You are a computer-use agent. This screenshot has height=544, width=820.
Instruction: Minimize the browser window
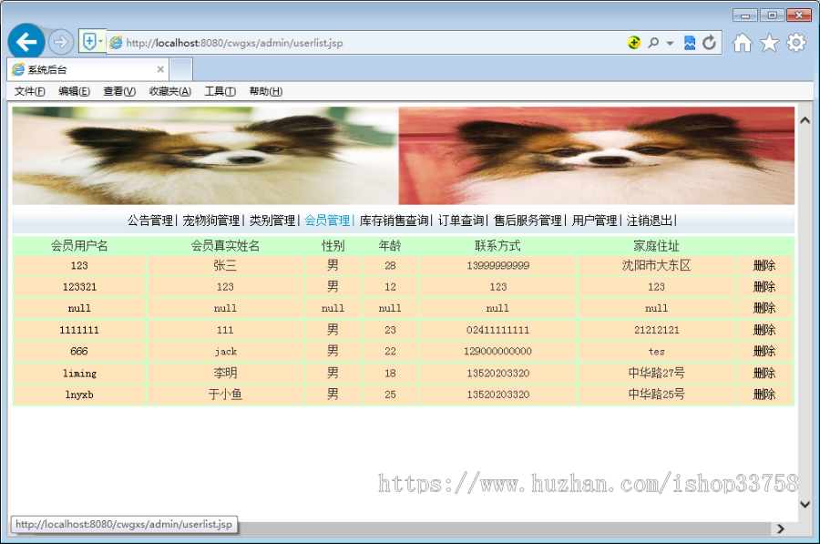pyautogui.click(x=745, y=15)
